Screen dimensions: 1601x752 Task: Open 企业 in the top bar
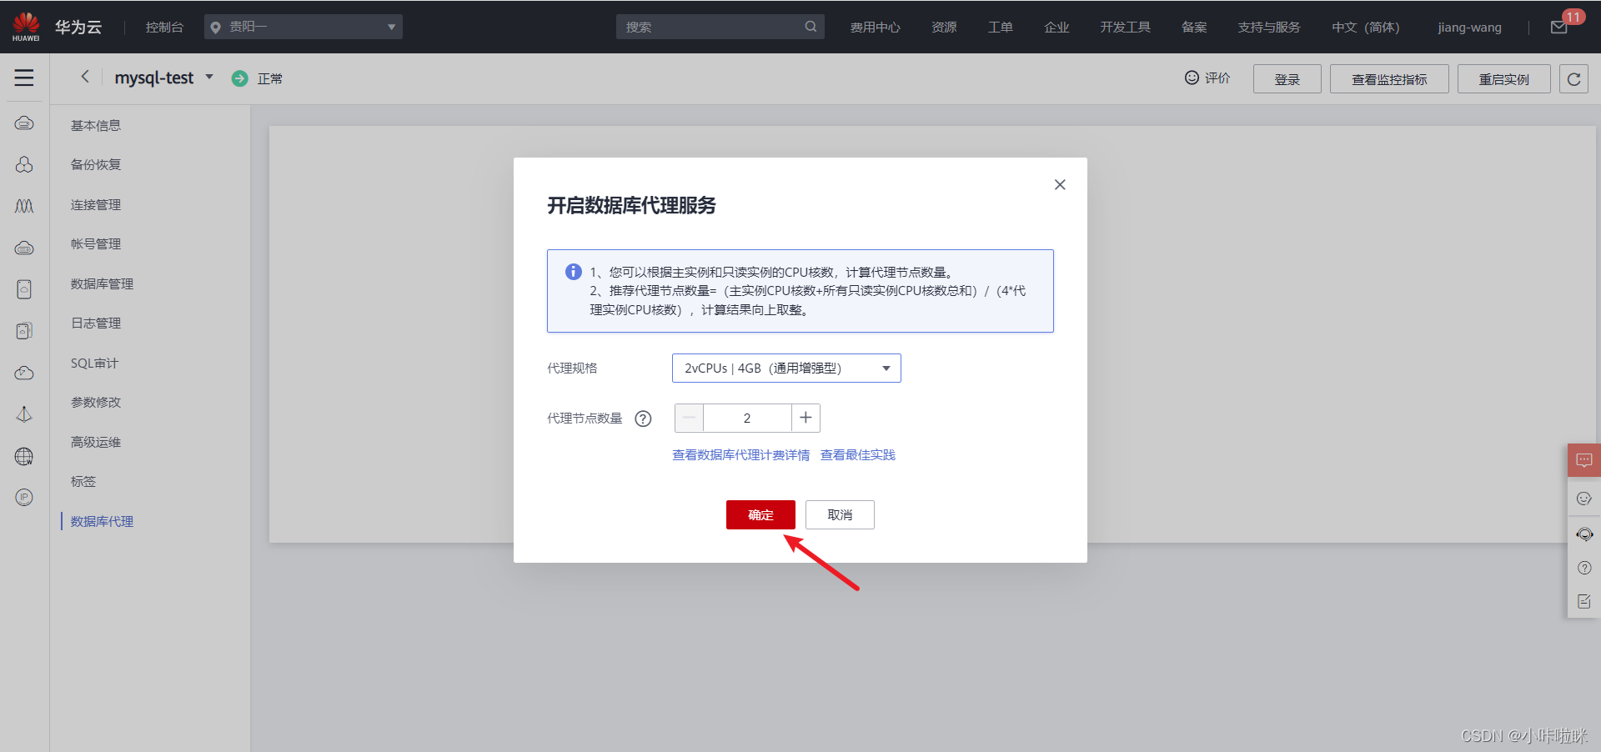point(1056,28)
